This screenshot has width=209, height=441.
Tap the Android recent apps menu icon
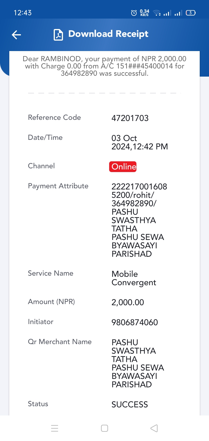(x=55, y=428)
